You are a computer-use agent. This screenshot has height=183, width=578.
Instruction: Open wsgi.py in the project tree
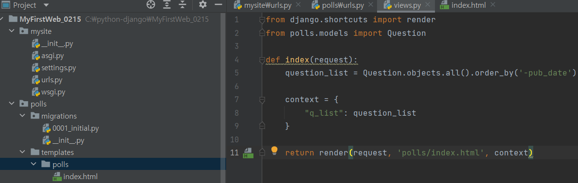53,92
